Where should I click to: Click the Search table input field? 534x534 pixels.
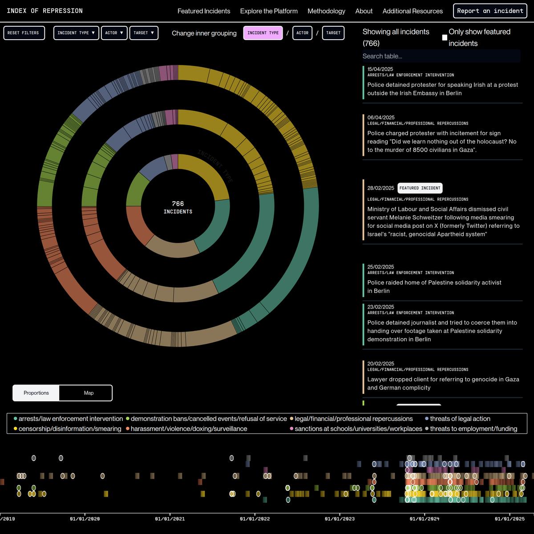tap(441, 56)
